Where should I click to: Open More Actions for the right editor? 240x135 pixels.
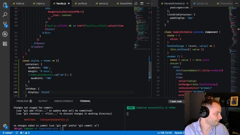coord(237,3)
